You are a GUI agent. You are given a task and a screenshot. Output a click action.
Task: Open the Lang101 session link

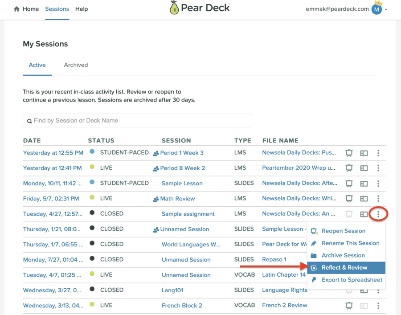172,290
